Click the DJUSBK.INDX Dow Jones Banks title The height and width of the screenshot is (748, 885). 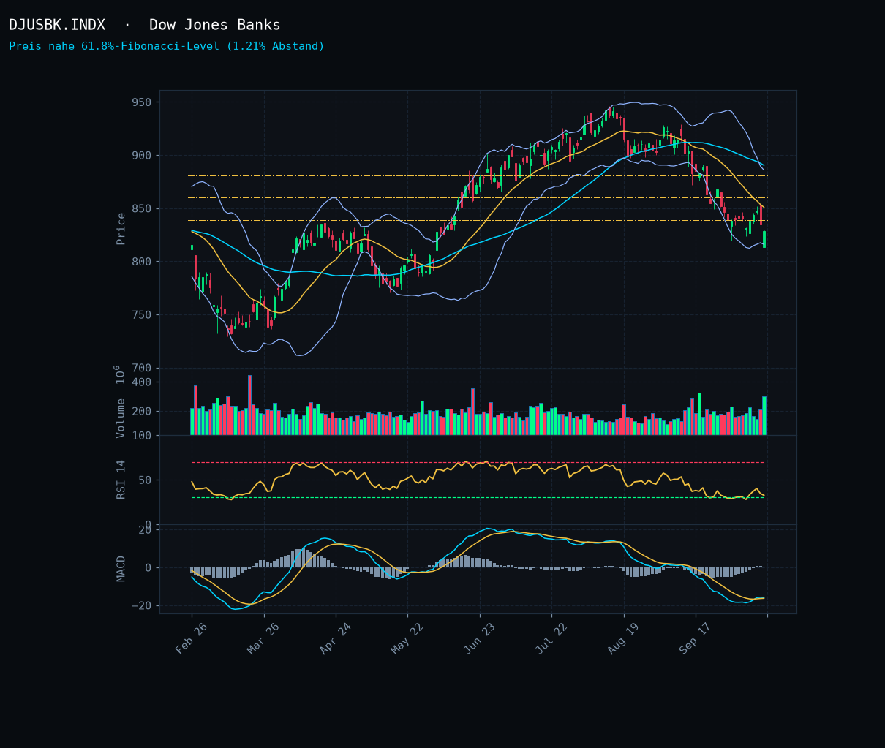click(145, 25)
